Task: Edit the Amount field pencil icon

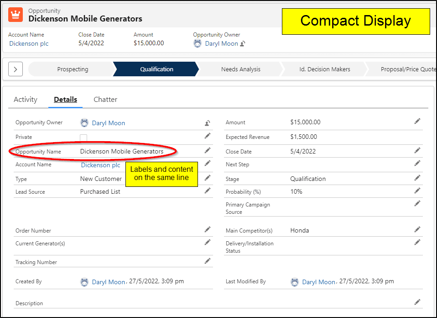Action: [x=417, y=121]
